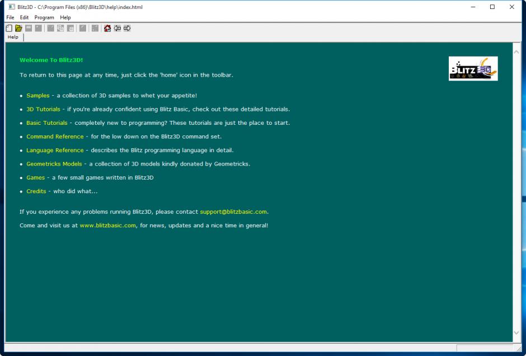Click the yellow Open folder icon
526x356 pixels.
pos(19,28)
